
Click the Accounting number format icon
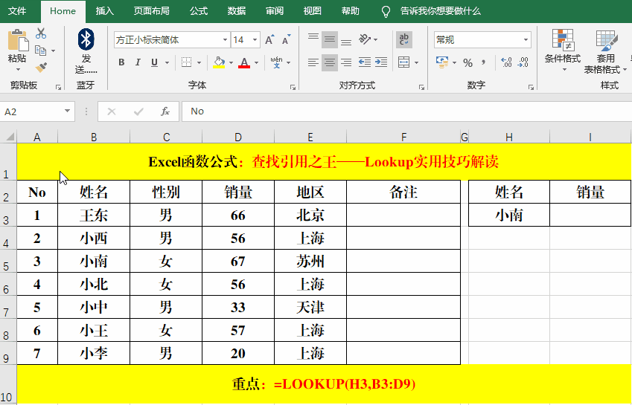(x=442, y=62)
